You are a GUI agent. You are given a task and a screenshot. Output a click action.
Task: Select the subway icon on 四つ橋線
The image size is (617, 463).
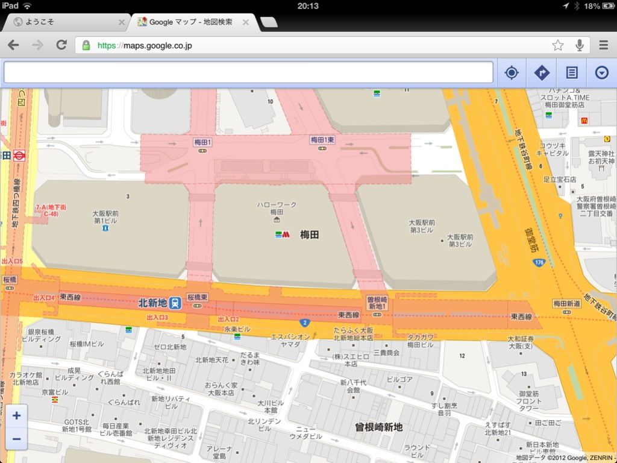pos(19,156)
